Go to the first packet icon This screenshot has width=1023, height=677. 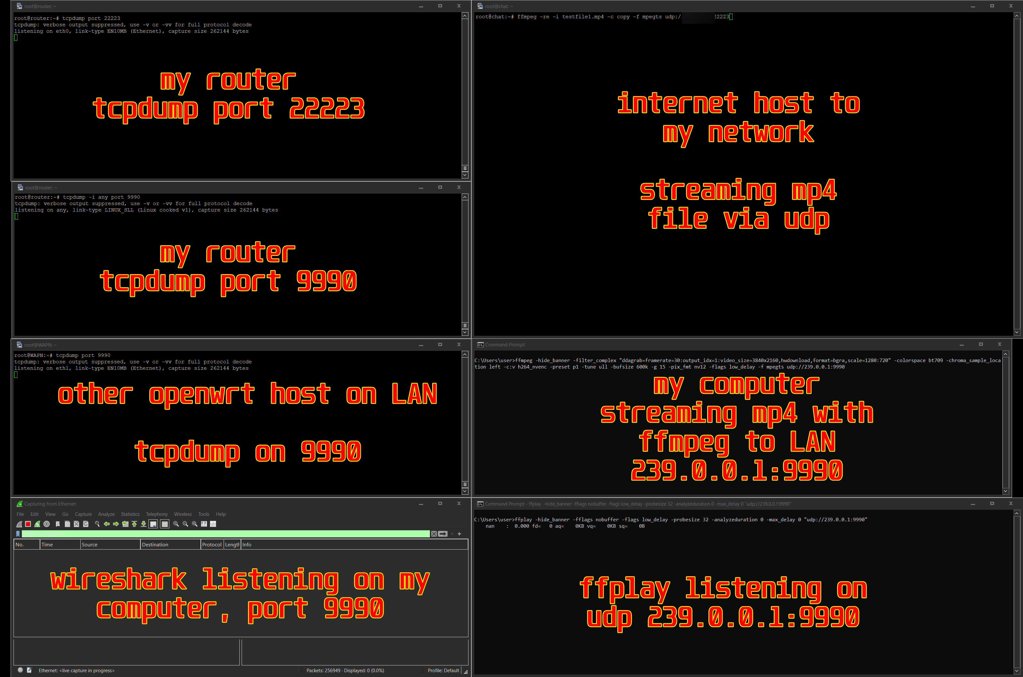tap(134, 524)
